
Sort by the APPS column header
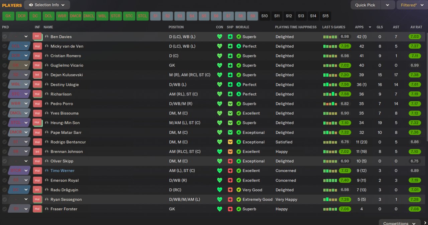pos(359,27)
